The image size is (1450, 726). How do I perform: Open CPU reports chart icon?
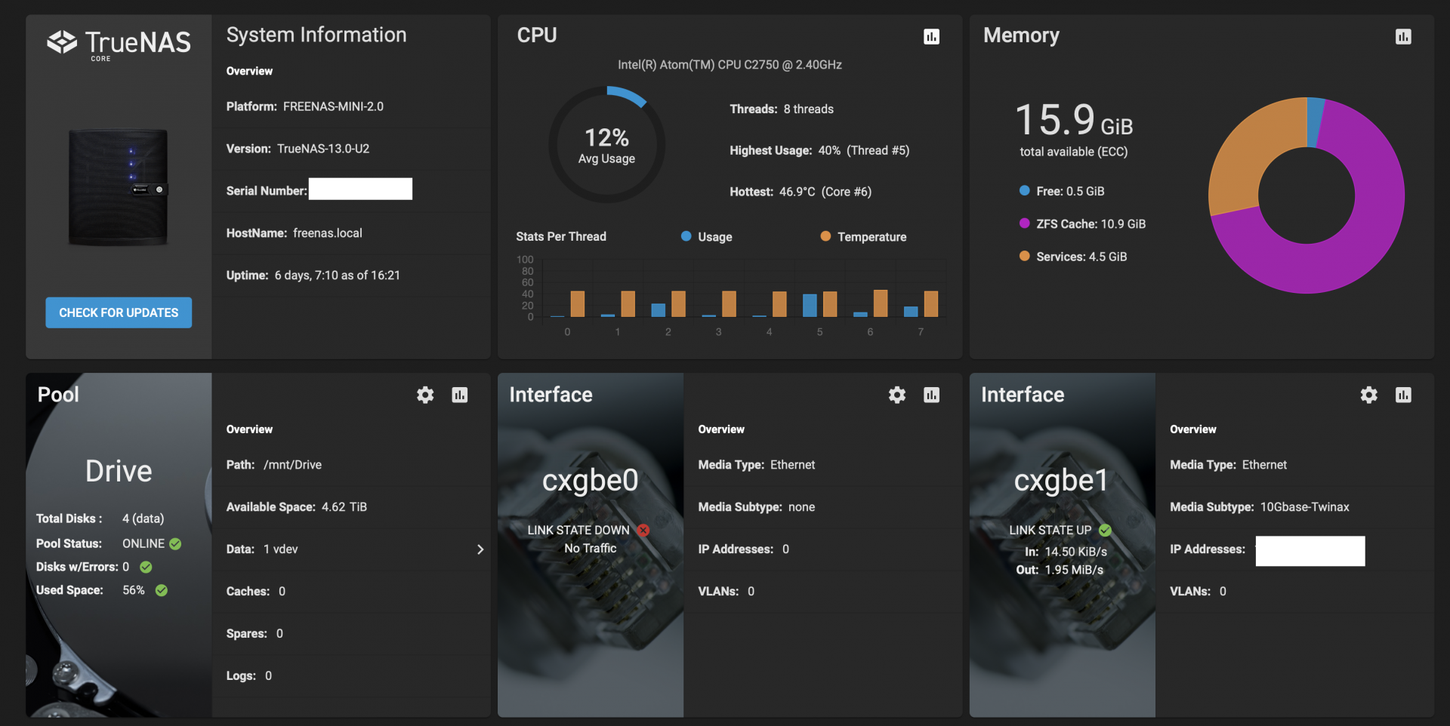tap(931, 37)
